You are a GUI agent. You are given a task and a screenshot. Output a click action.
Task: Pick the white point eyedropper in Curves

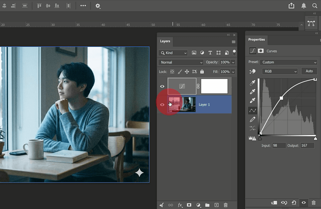252,100
